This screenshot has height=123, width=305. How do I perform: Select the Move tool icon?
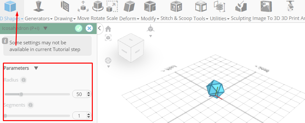83,6
